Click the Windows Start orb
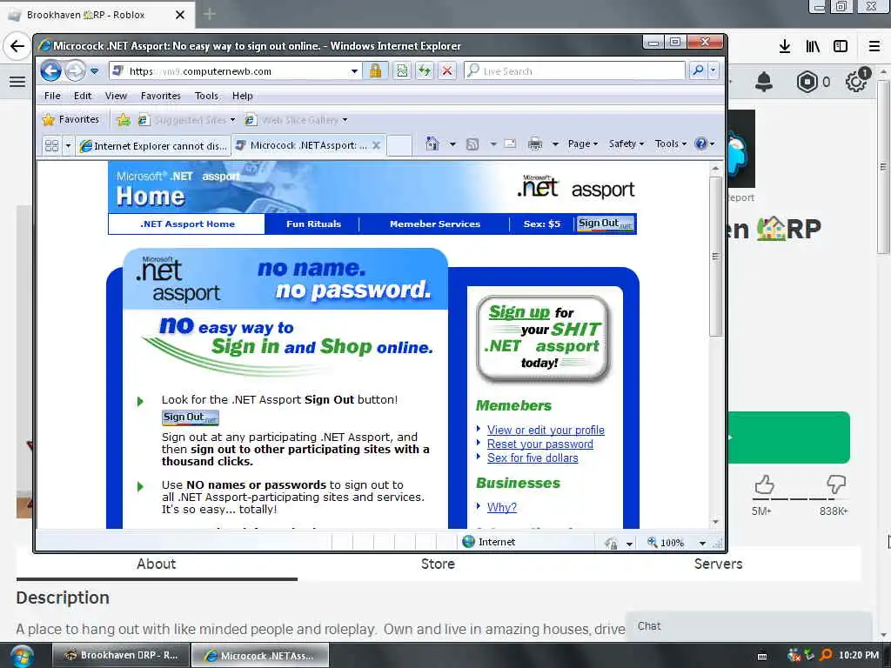The width and height of the screenshot is (891, 668). click(22, 656)
